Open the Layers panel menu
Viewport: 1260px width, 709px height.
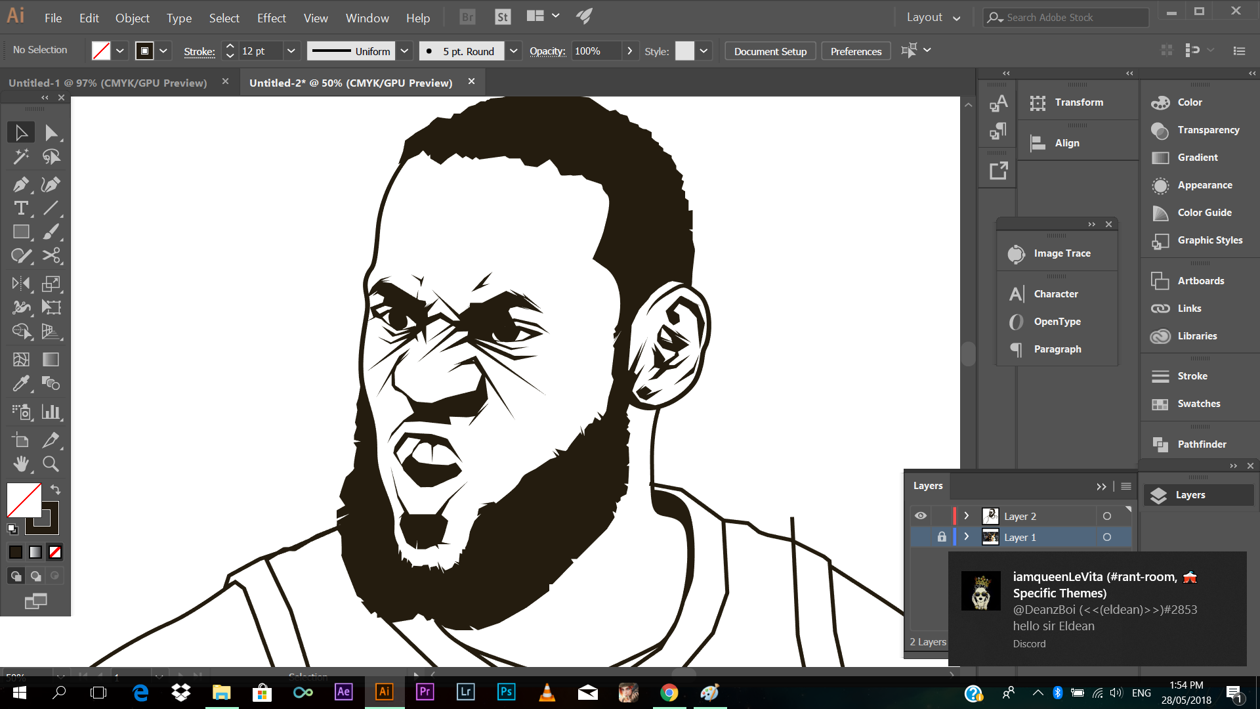coord(1126,486)
